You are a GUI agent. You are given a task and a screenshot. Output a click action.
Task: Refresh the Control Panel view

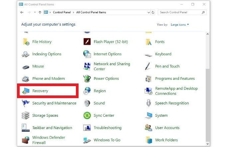(153, 12)
